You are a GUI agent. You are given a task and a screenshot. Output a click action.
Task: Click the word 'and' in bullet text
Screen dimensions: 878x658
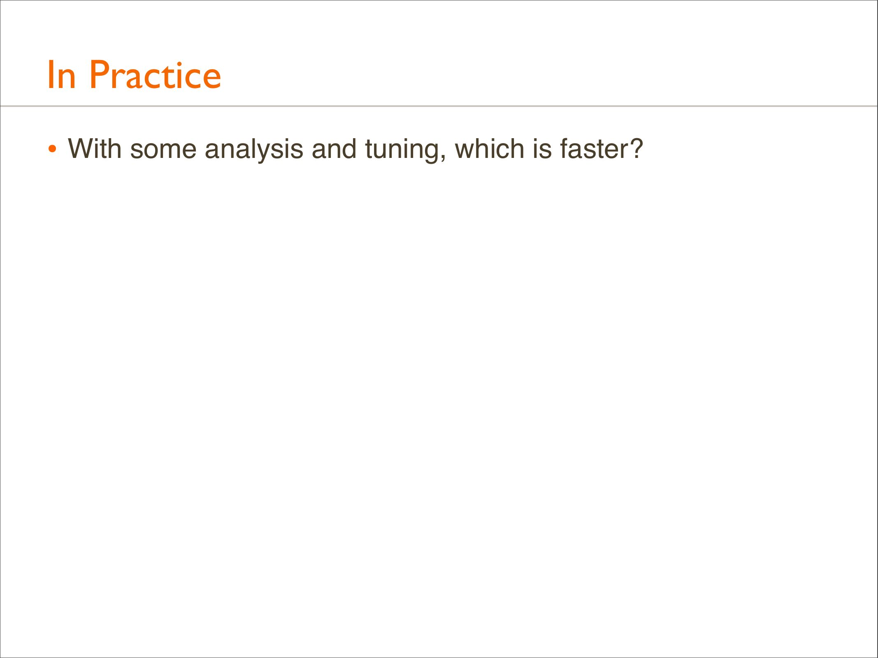334,148
